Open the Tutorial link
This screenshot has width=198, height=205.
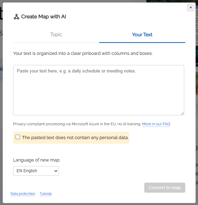[x=46, y=194]
